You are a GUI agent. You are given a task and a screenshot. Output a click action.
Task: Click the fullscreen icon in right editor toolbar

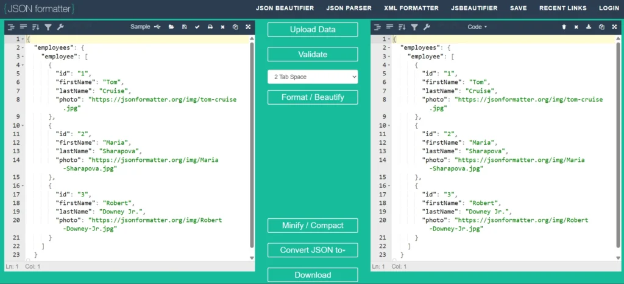[615, 27]
